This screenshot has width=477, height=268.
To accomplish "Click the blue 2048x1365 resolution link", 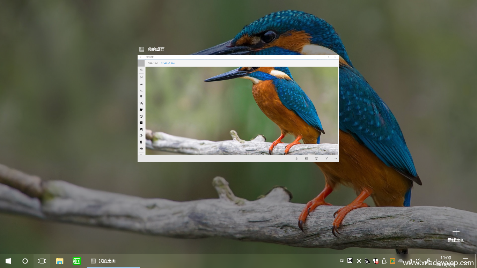I will pyautogui.click(x=168, y=63).
